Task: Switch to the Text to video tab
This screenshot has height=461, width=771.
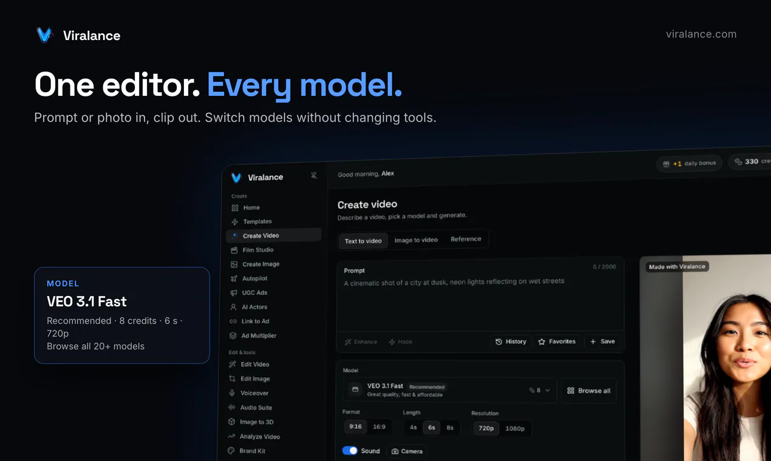Action: [x=363, y=241]
